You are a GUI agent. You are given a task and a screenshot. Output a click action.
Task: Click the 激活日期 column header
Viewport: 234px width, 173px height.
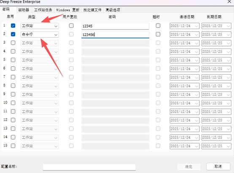point(187,17)
